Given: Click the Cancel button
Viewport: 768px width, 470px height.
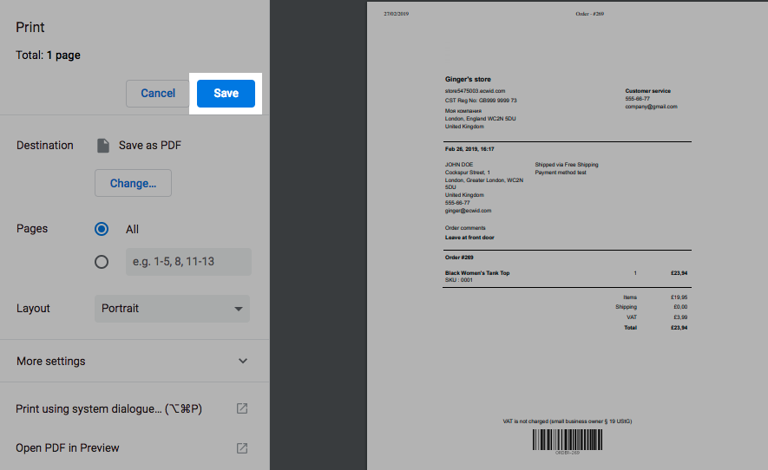Looking at the screenshot, I should [x=158, y=93].
